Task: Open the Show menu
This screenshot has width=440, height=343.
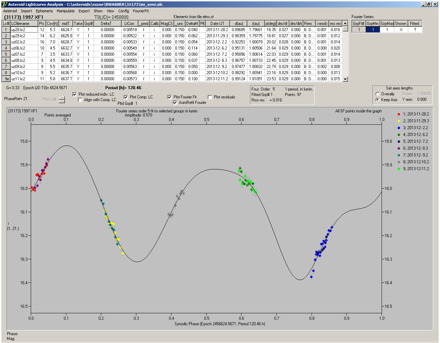Action: point(98,11)
